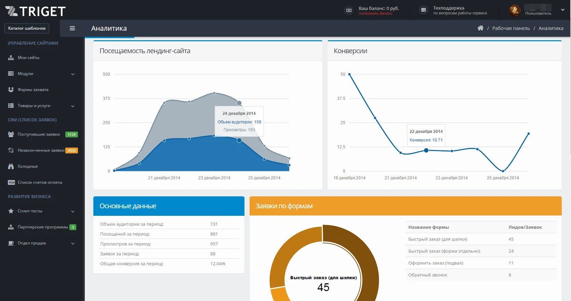
Task: Click the balance money icon
Action: tap(349, 10)
